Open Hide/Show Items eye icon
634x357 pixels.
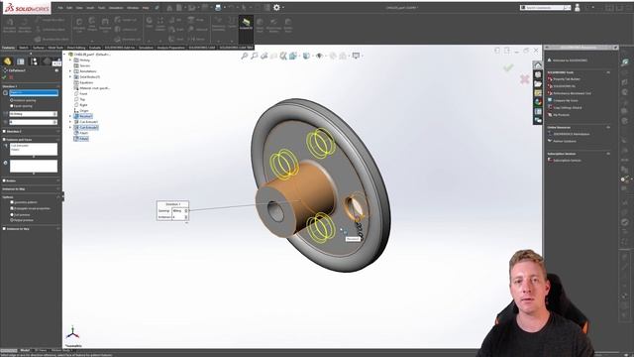pyautogui.click(x=319, y=56)
